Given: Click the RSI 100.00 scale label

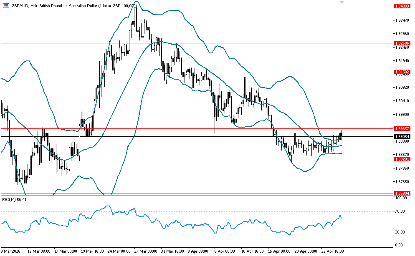Looking at the screenshot, I should point(401,198).
